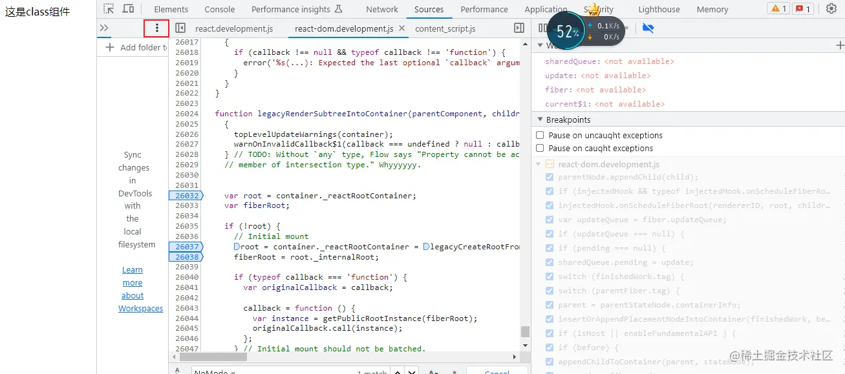
Task: Close the react-dom.development.js tab
Action: [x=401, y=28]
